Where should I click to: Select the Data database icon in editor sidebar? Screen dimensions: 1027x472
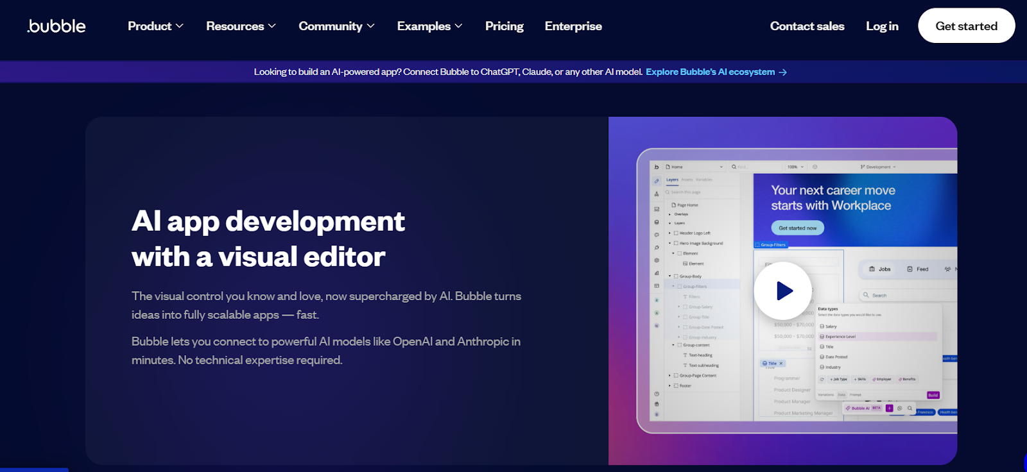[657, 222]
